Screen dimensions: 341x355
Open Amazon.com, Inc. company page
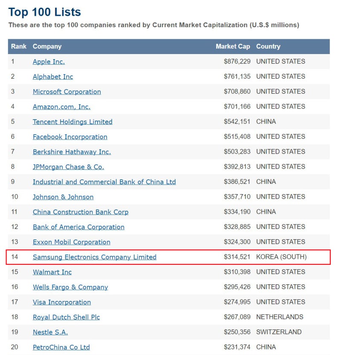62,107
